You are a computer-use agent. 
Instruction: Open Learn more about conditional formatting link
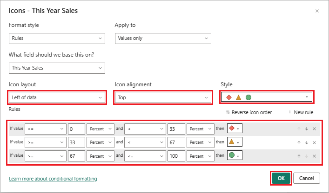point(53,179)
